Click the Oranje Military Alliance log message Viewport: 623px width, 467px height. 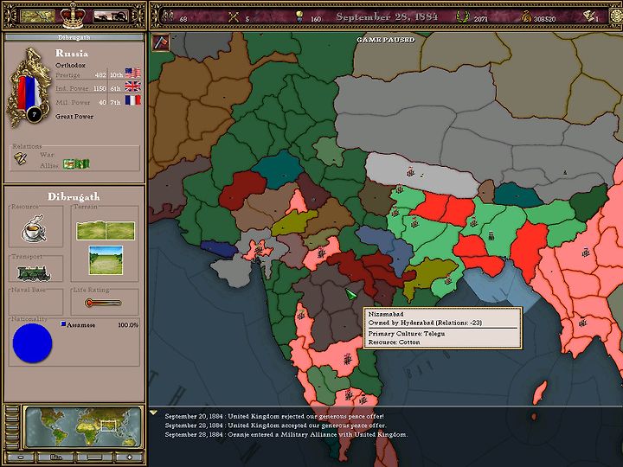pos(286,434)
